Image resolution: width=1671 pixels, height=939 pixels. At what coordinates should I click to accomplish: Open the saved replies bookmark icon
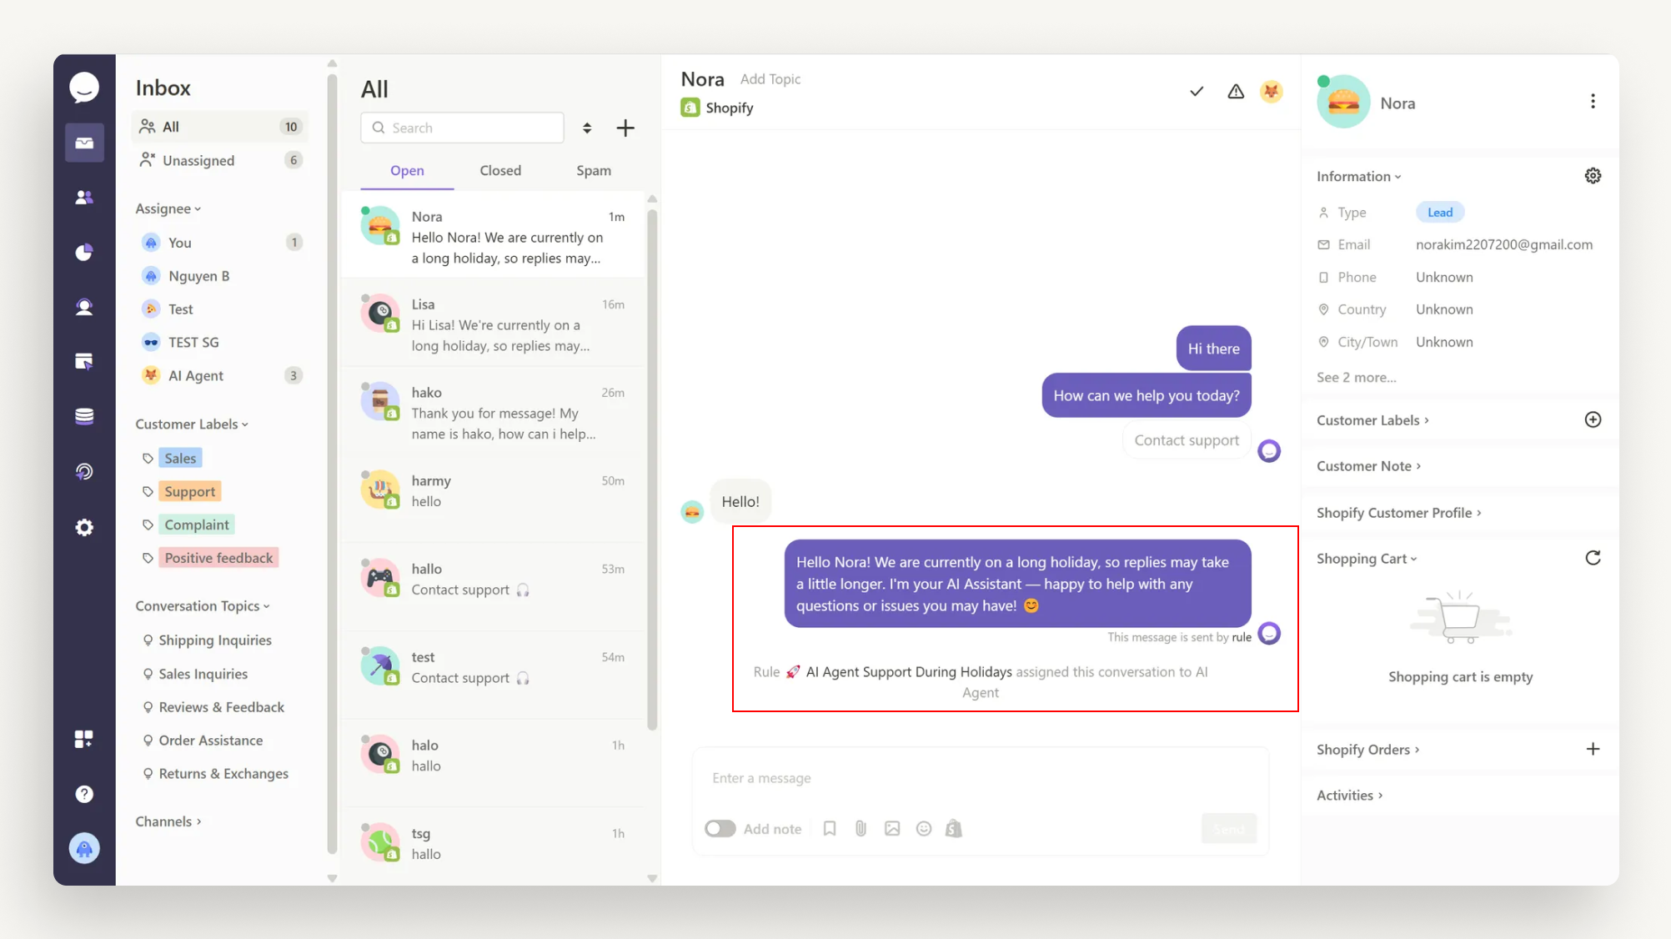click(830, 828)
